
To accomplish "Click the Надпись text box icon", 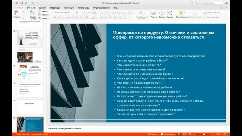I will point(170,13).
